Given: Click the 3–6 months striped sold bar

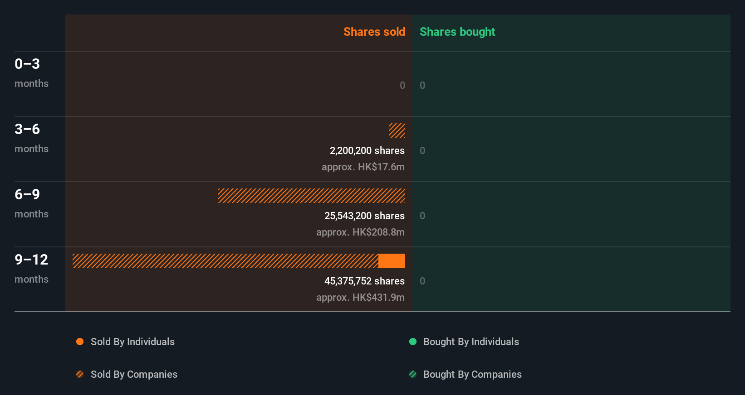Looking at the screenshot, I should [397, 130].
